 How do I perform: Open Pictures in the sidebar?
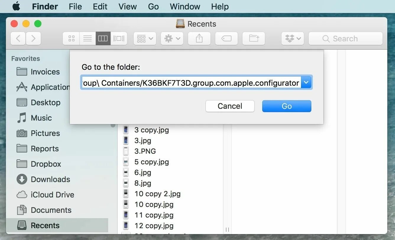[38, 133]
